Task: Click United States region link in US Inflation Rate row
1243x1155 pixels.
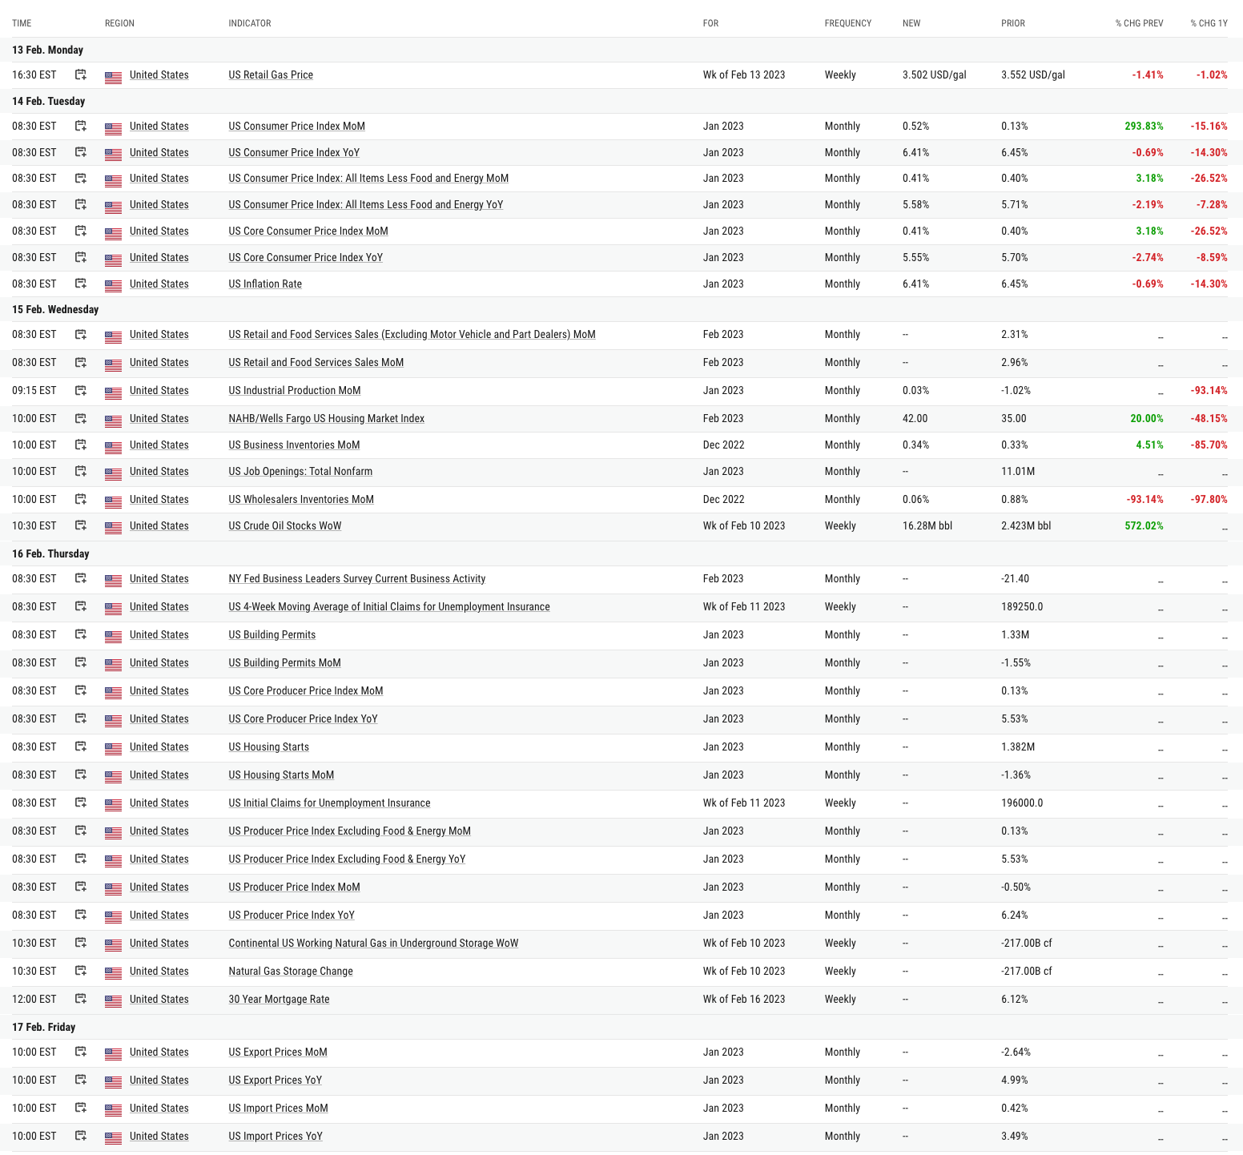Action: point(159,284)
